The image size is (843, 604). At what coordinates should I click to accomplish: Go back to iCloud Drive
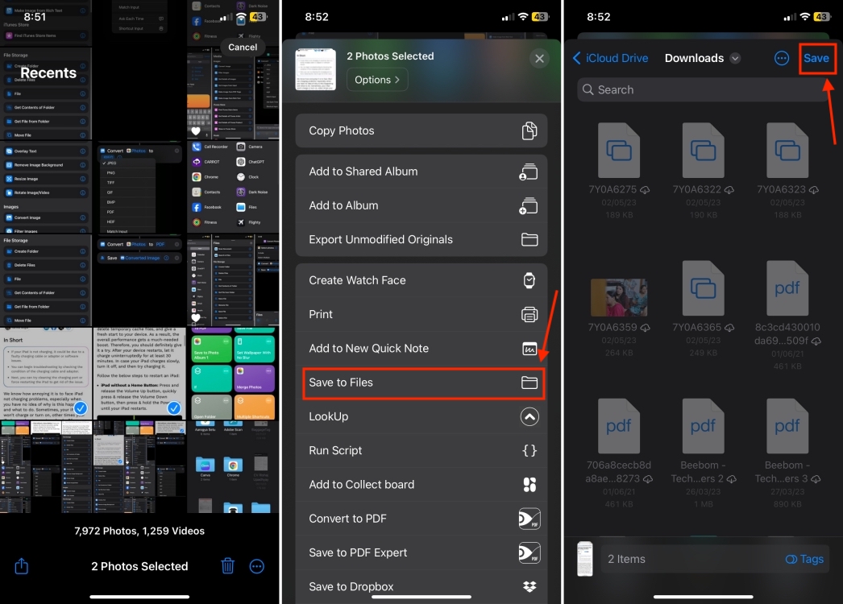click(611, 58)
